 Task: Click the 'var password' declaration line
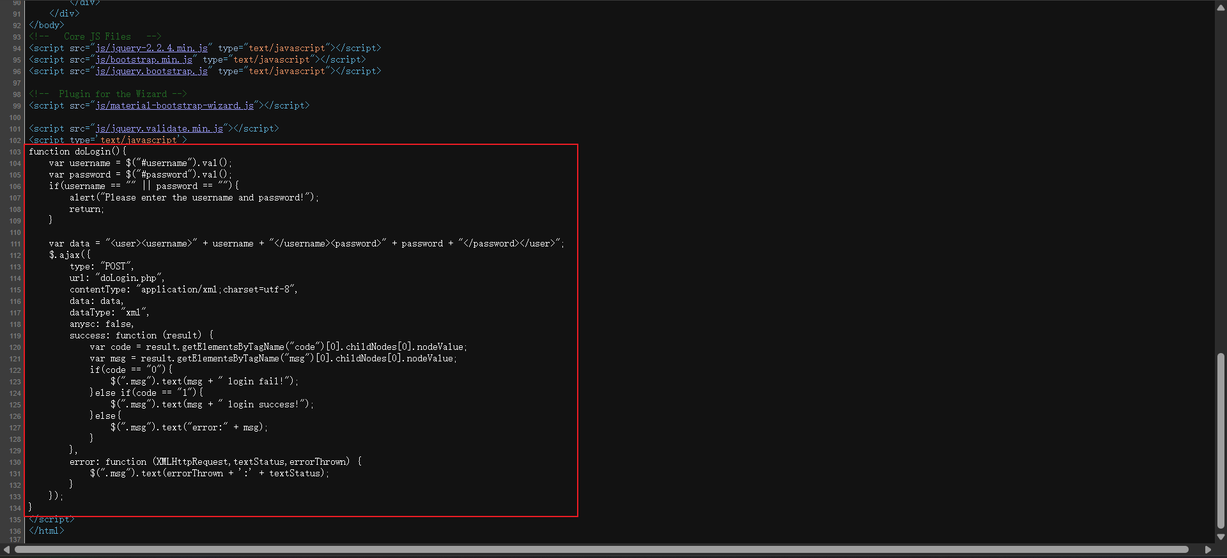point(141,174)
